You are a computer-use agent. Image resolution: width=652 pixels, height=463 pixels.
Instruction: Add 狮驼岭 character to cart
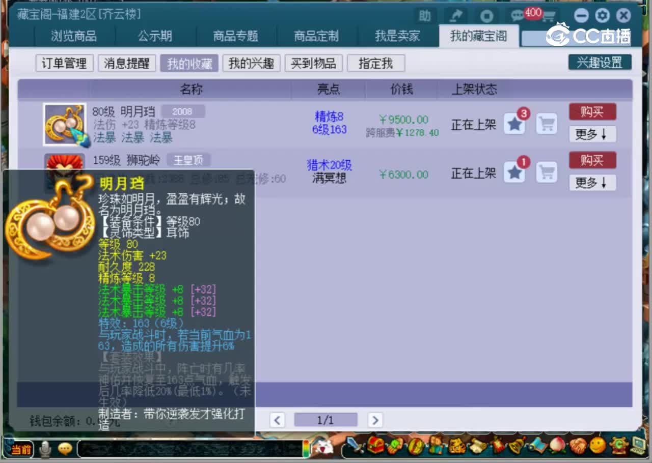point(547,172)
